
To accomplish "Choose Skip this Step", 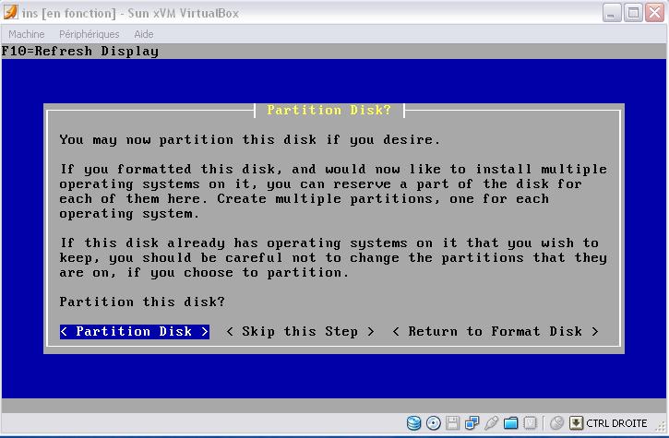I will tap(300, 331).
